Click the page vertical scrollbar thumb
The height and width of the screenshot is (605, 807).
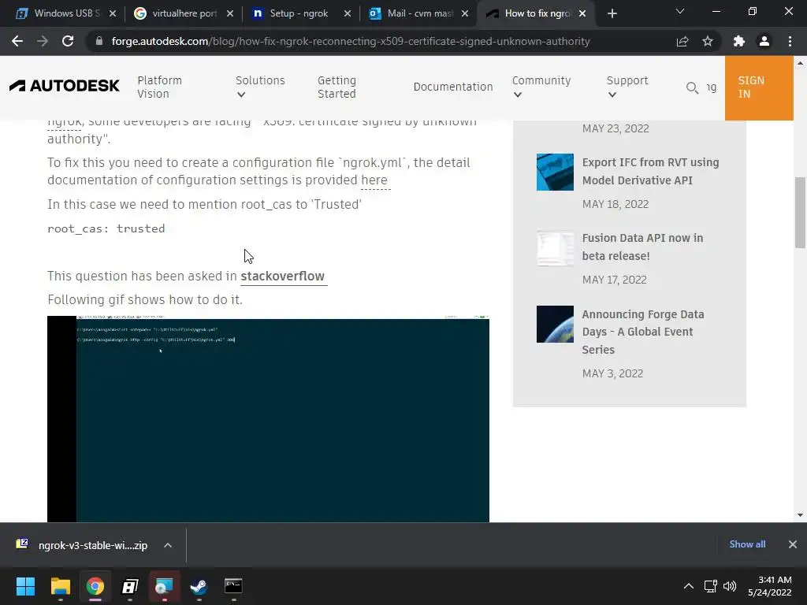[x=800, y=212]
